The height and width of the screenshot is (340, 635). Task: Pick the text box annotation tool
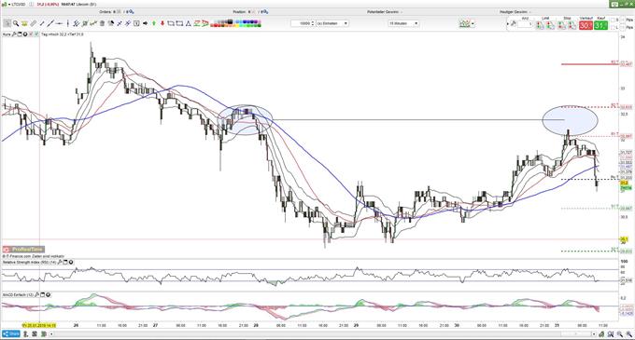[136, 23]
